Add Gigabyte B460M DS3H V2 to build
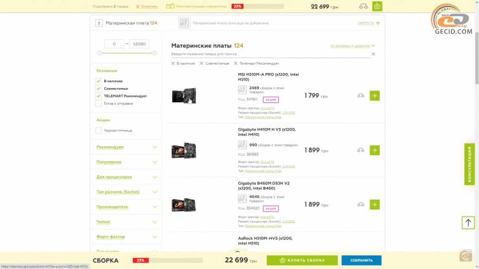The width and height of the screenshot is (479, 269). pos(375,204)
